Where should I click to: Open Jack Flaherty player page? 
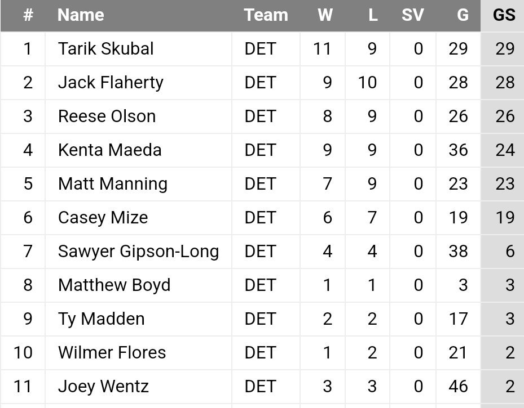click(111, 83)
